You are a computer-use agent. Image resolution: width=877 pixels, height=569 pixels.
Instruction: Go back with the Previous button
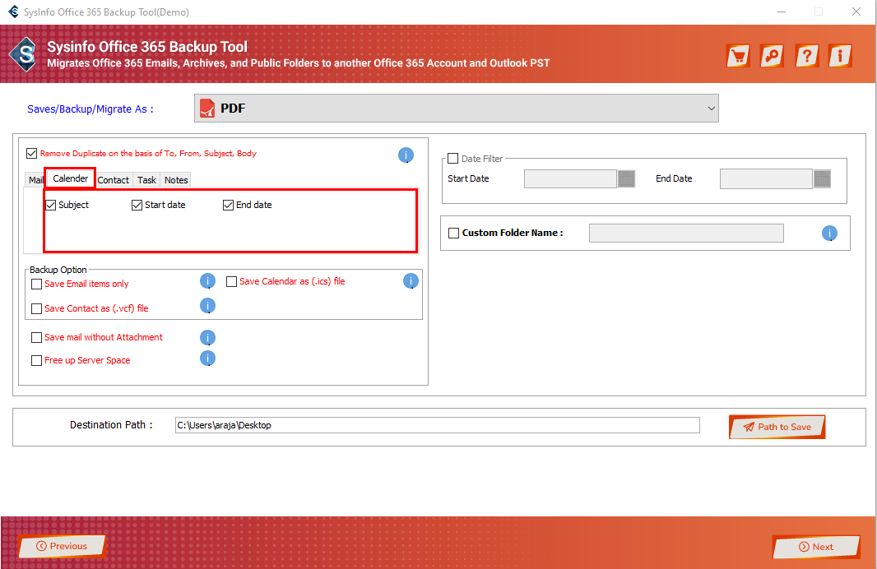tap(62, 546)
